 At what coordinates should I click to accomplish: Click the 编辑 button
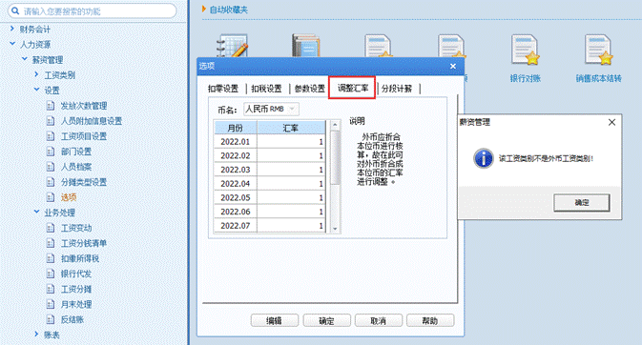(275, 321)
